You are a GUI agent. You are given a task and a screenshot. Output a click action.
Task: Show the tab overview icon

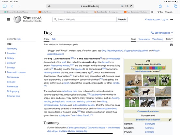point(175,6)
